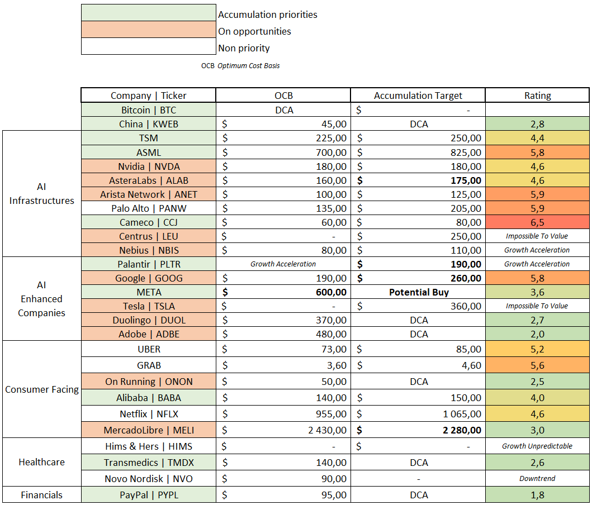Click the 'Financials' category cell
This screenshot has width=592, height=505.
click(x=41, y=494)
